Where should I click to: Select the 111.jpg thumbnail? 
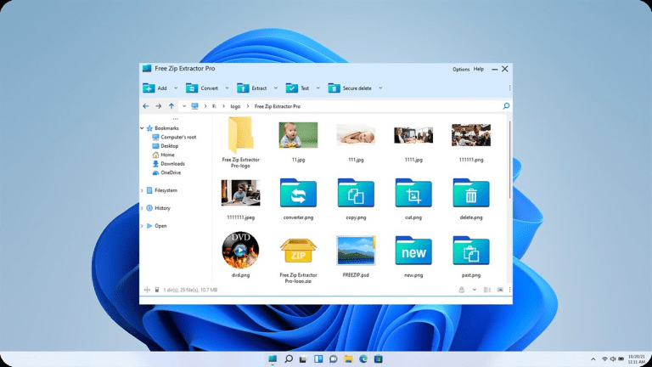356,135
